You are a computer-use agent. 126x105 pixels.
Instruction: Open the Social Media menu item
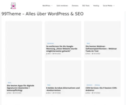coord(108,6)
